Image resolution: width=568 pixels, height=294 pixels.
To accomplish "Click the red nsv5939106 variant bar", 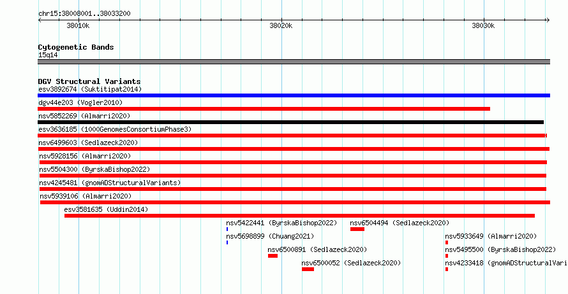I will pyautogui.click(x=295, y=202).
